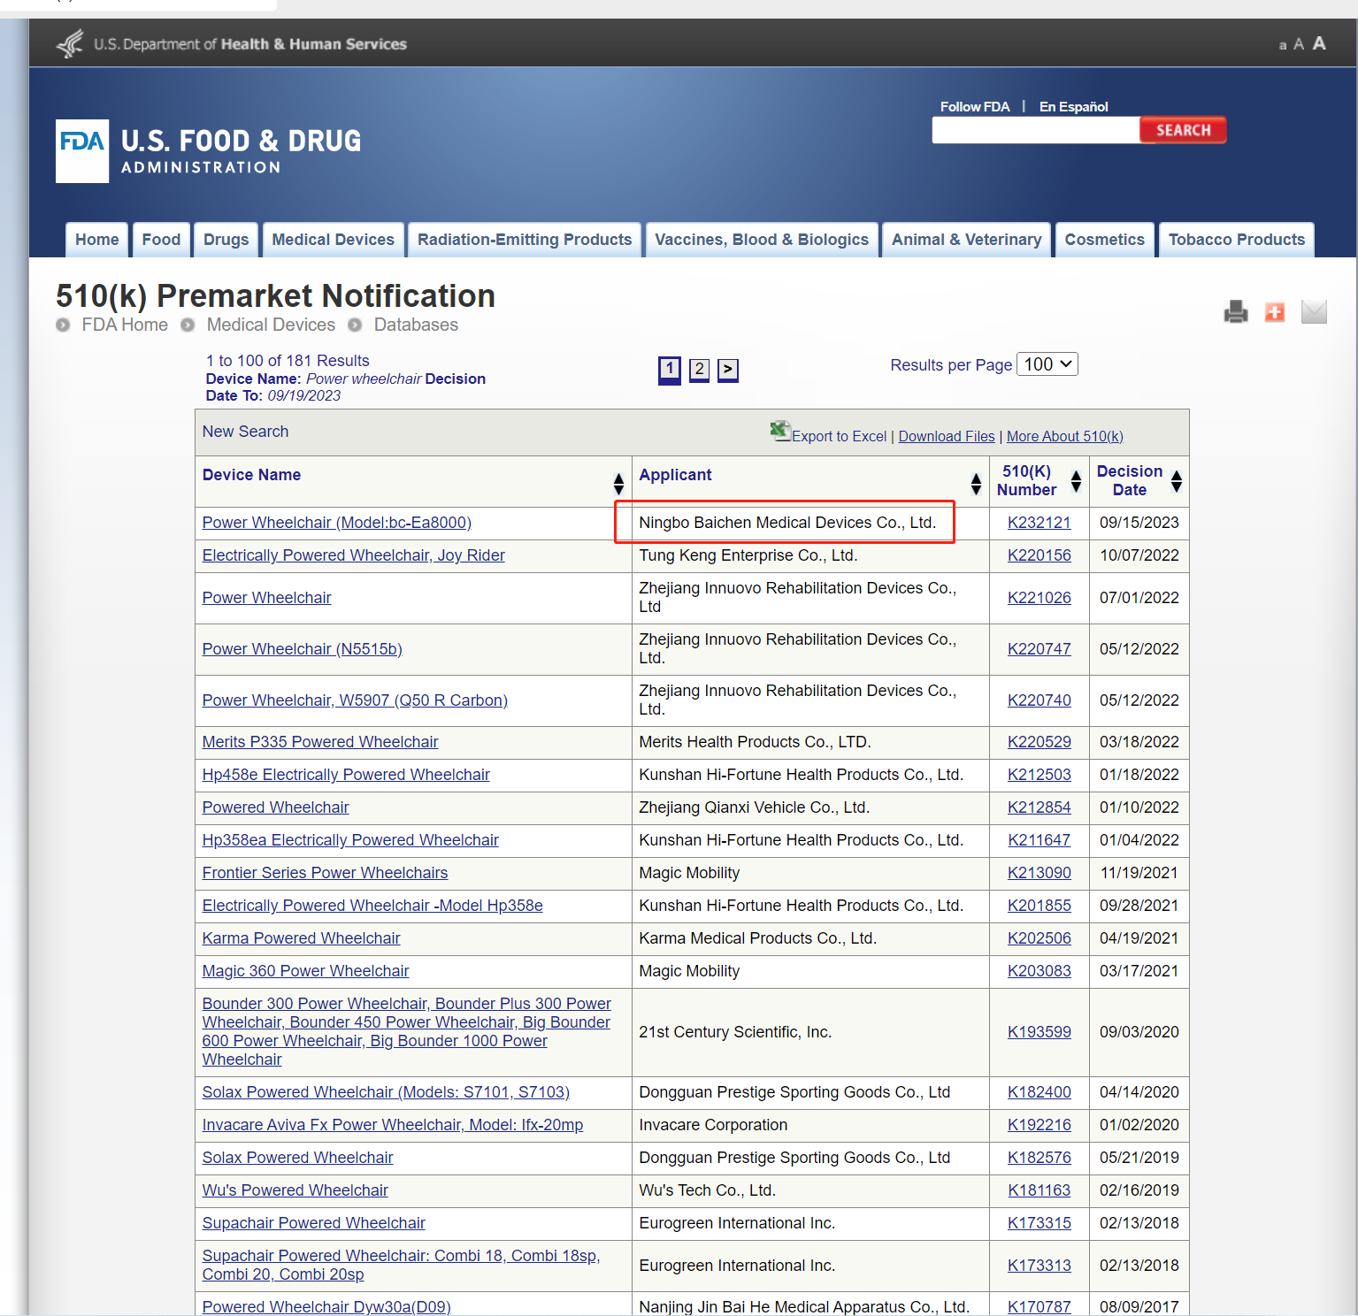The height and width of the screenshot is (1316, 1358).
Task: Go to FDA Home breadcrumb
Action: [125, 325]
